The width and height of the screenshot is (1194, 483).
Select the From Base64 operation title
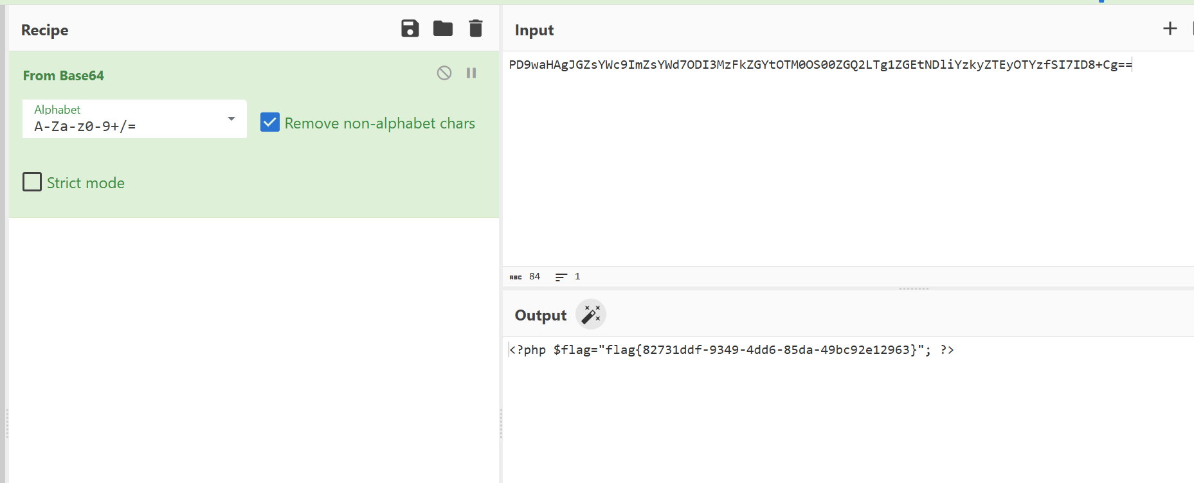tap(63, 76)
